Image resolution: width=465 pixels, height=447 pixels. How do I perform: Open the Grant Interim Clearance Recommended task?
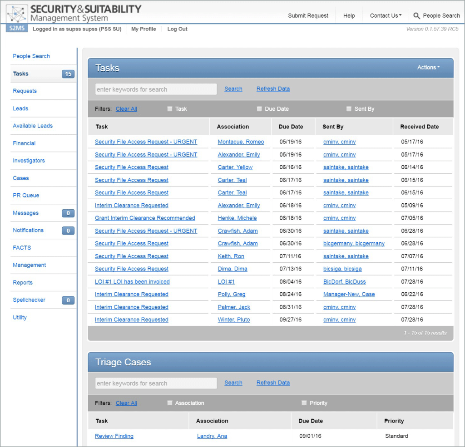[x=145, y=218]
